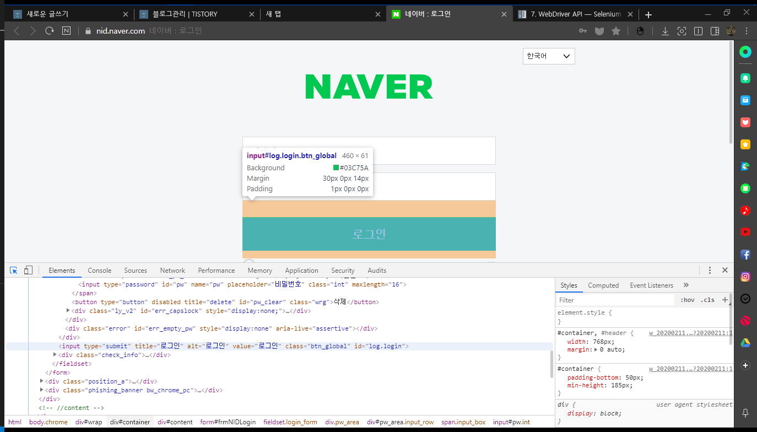
Task: Open the Event Listeners tab
Action: 652,285
